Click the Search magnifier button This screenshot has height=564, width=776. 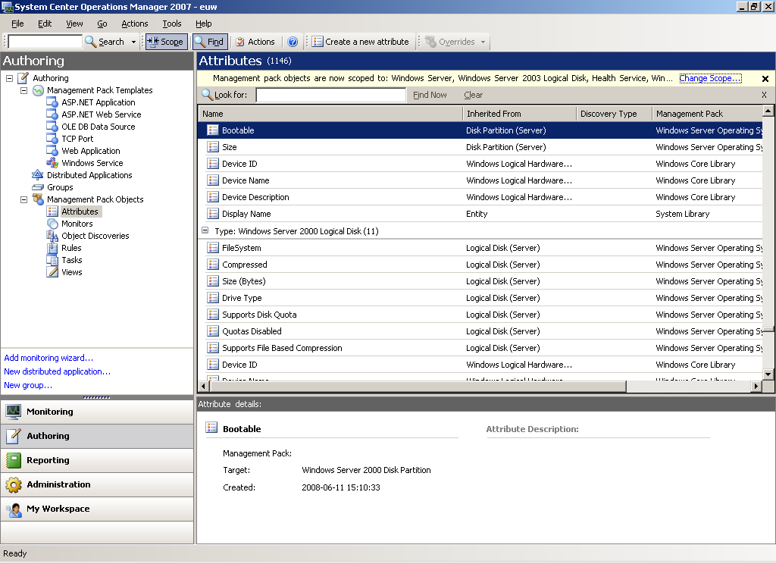105,42
